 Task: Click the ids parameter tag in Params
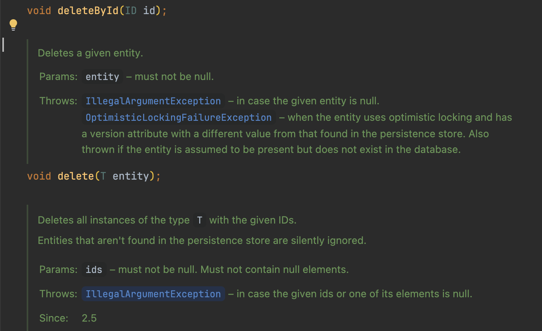coord(94,269)
